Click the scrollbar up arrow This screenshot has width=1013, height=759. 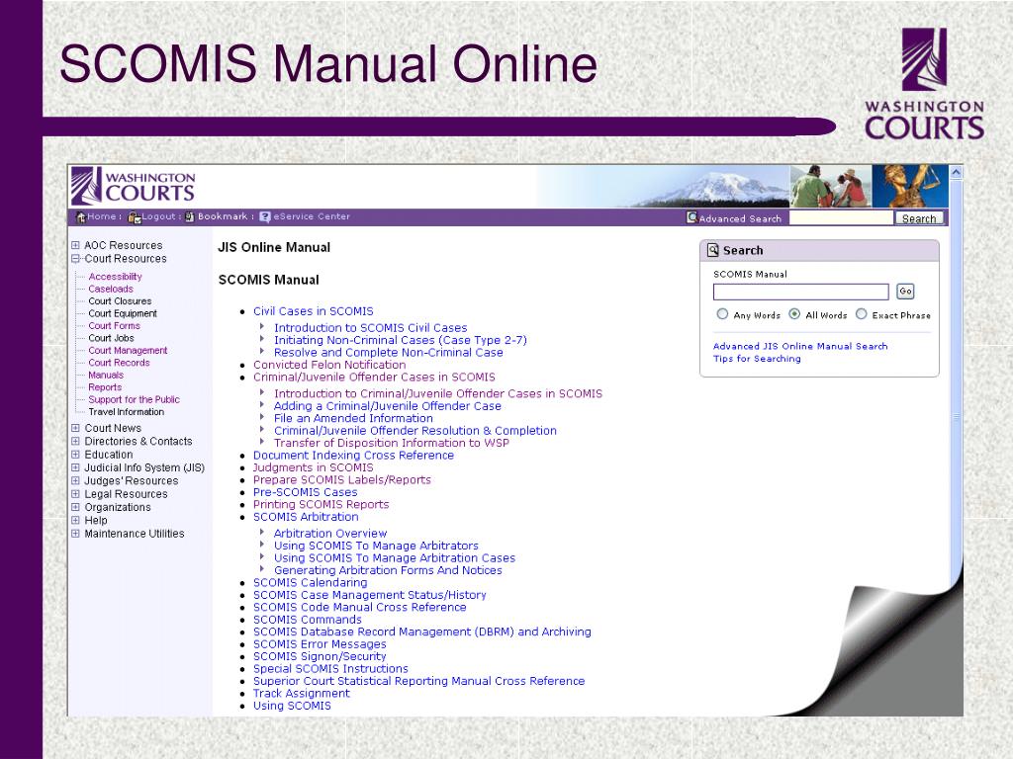pyautogui.click(x=957, y=172)
